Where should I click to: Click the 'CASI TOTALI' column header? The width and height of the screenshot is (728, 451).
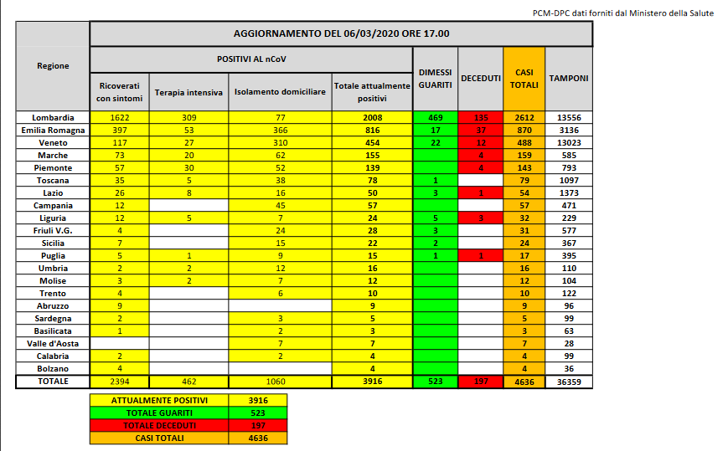point(524,79)
